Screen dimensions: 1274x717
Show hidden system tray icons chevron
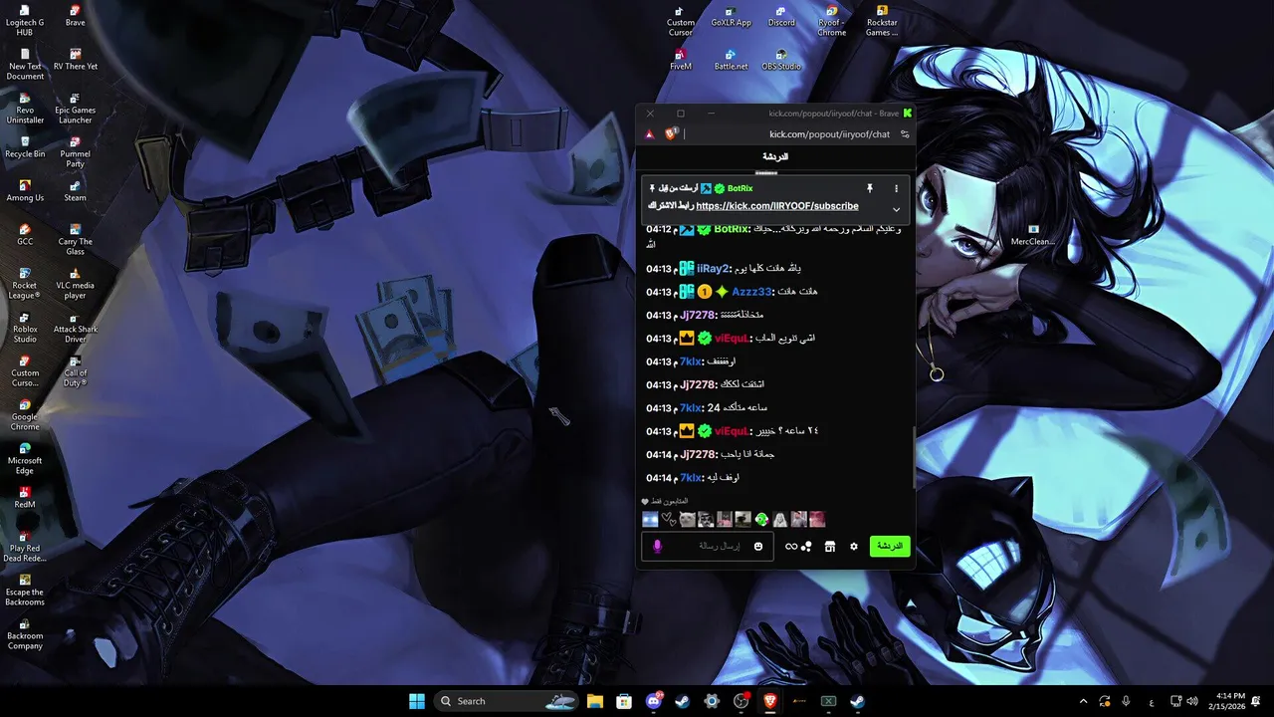pyautogui.click(x=1083, y=701)
